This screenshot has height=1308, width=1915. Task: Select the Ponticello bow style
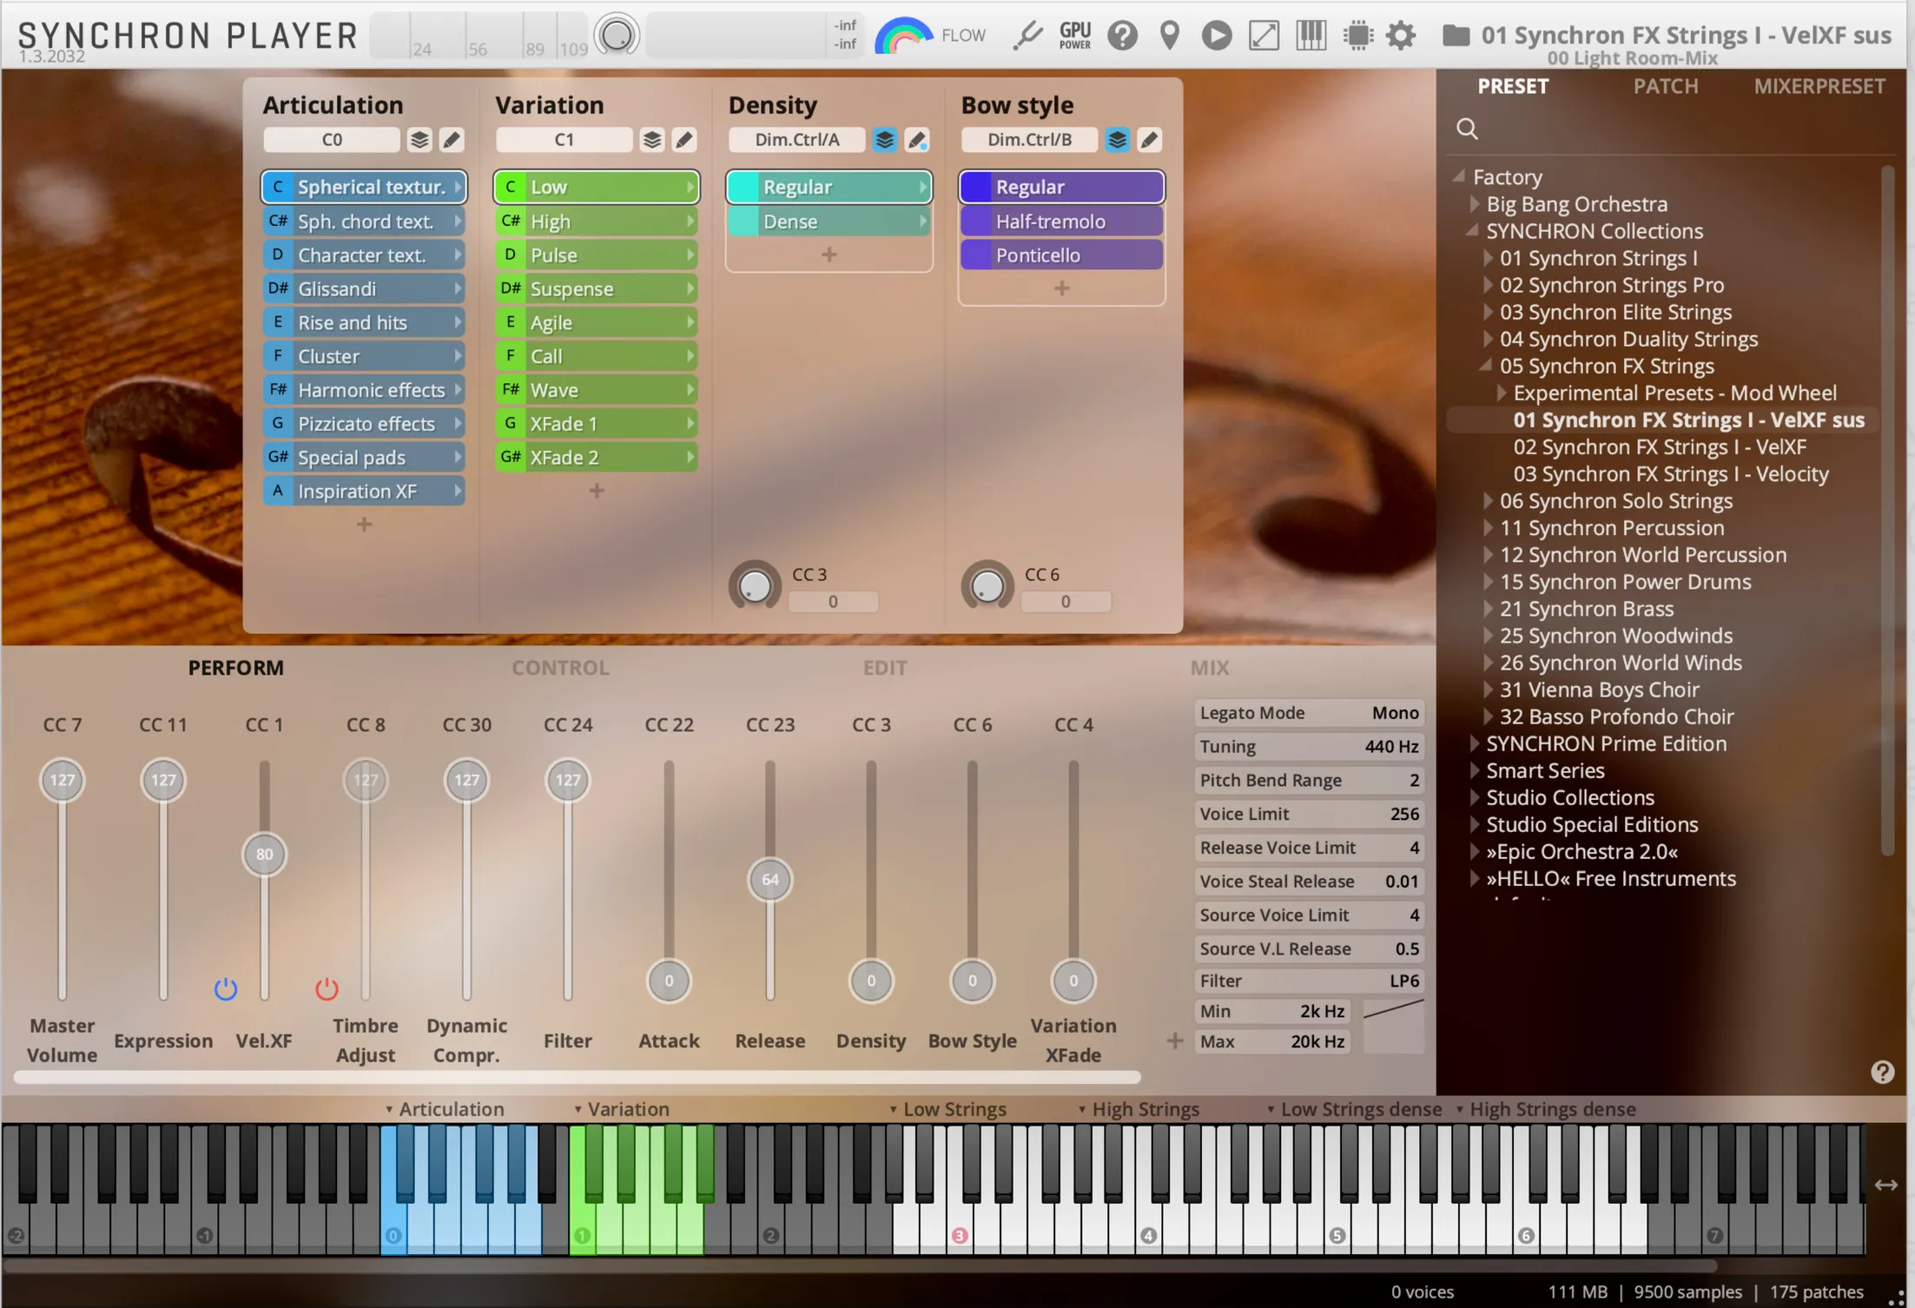[1061, 254]
